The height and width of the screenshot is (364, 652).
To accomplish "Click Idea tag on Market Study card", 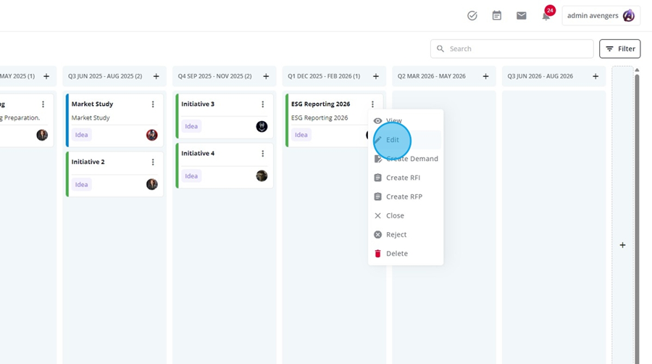I will pyautogui.click(x=81, y=135).
